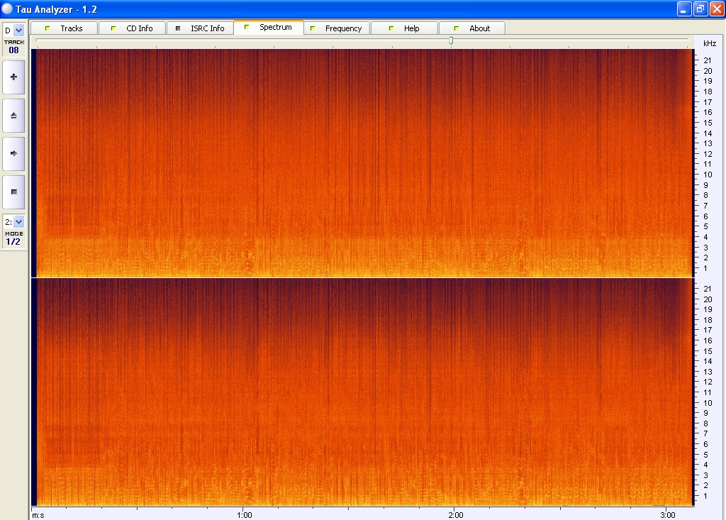Open the CD Info tab

[x=132, y=28]
